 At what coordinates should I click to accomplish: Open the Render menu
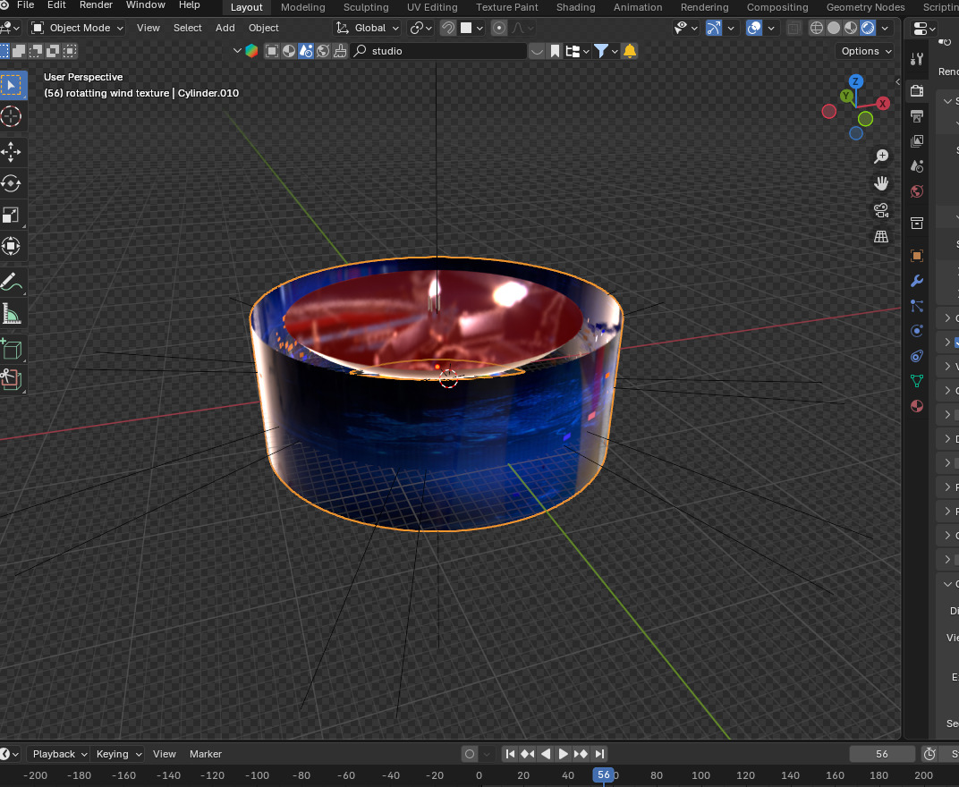pyautogui.click(x=96, y=4)
